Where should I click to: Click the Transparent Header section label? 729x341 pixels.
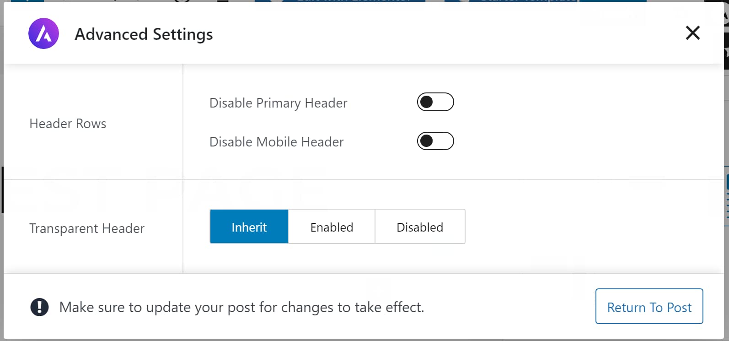click(x=86, y=228)
